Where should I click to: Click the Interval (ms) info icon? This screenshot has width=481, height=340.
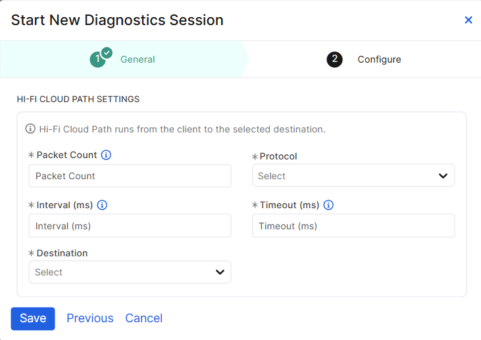[102, 205]
